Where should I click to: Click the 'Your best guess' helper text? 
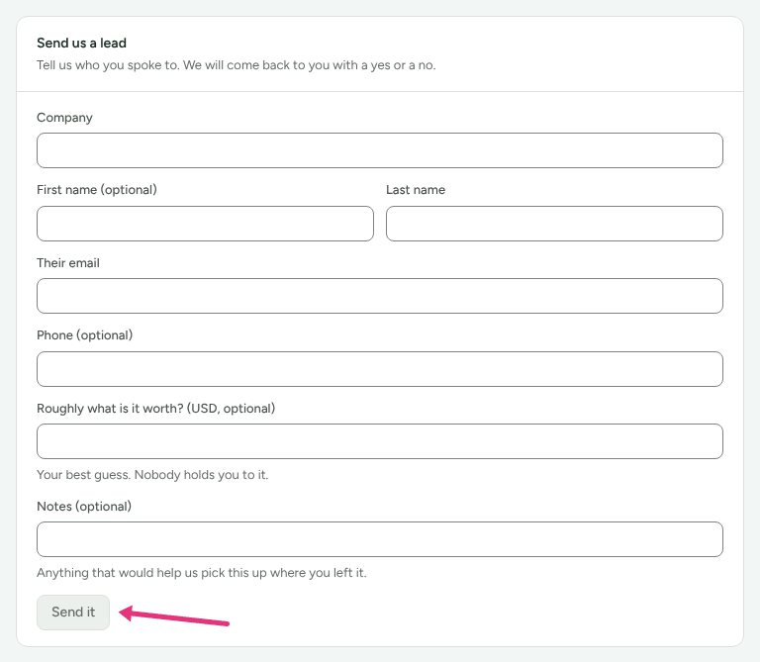152,474
